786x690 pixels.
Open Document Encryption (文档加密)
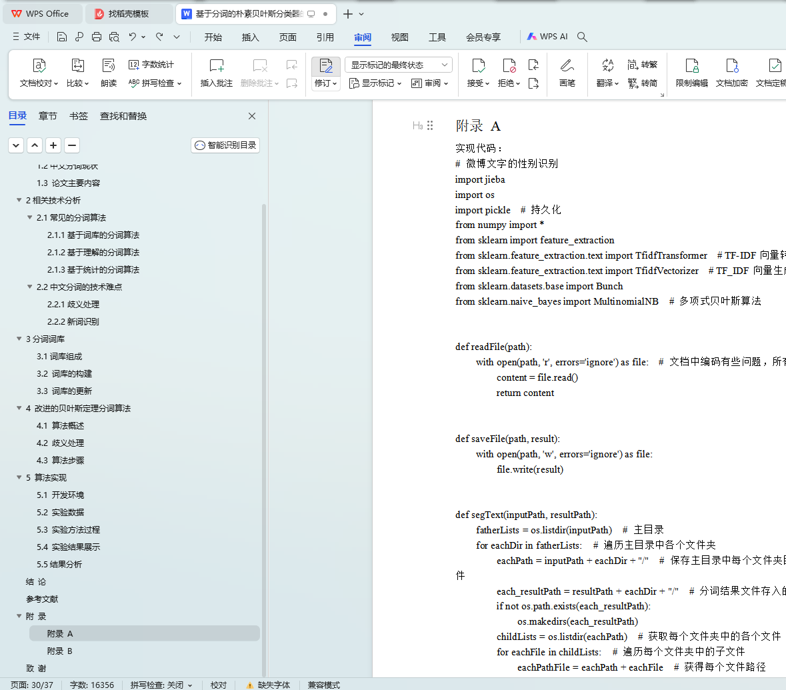pos(732,73)
